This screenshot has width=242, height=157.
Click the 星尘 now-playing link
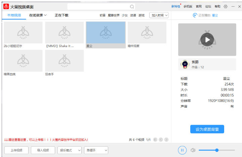click(215, 15)
